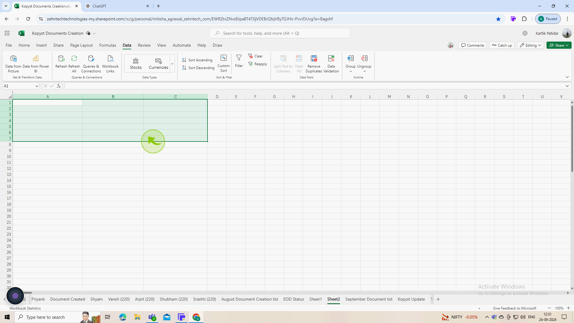Open the File menu
The height and width of the screenshot is (323, 574).
pos(9,45)
